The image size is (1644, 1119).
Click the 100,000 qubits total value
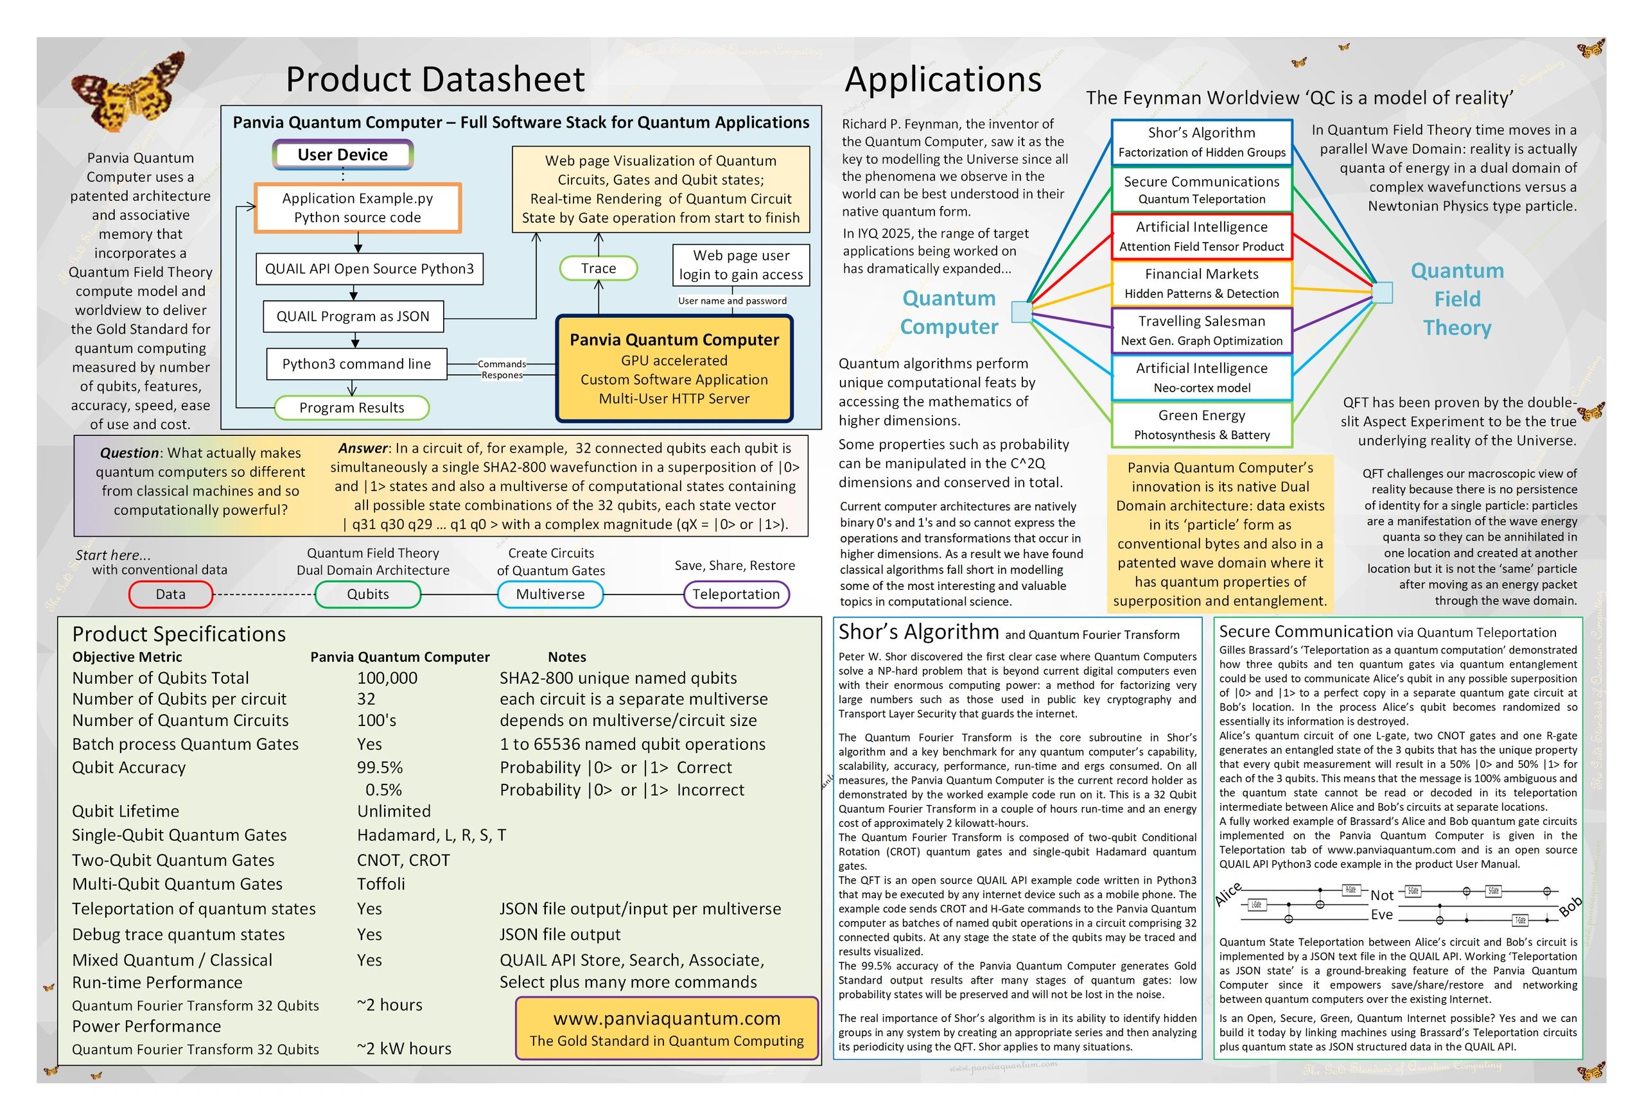click(x=387, y=677)
